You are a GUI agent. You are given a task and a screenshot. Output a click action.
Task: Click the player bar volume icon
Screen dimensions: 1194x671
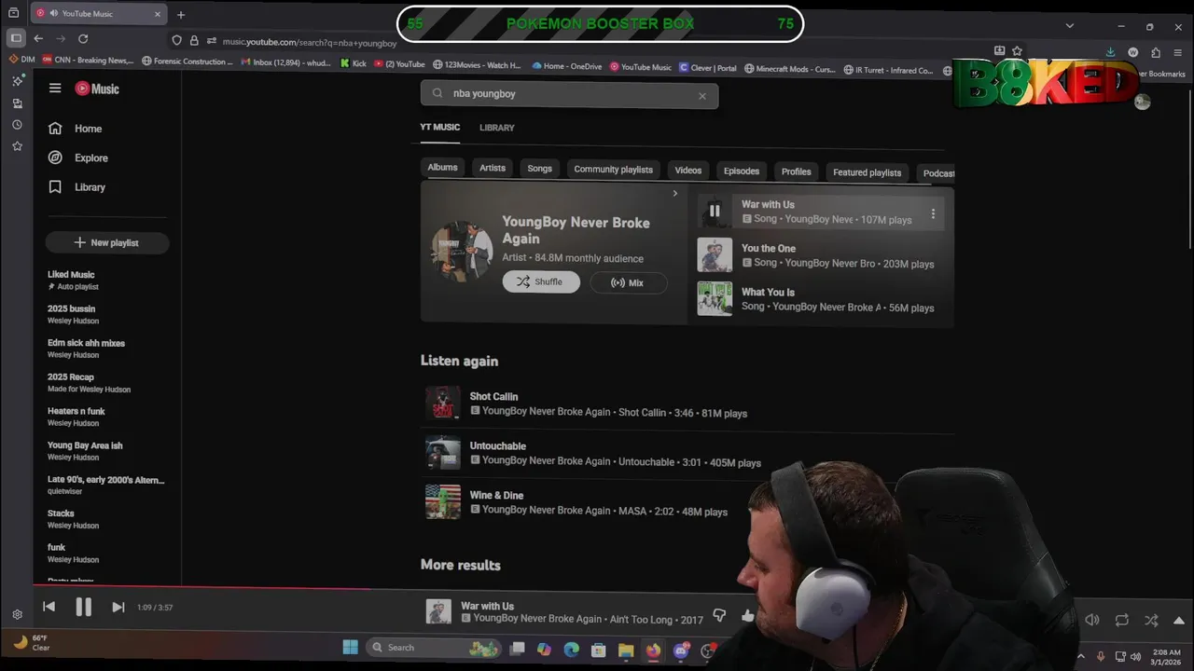click(1092, 620)
